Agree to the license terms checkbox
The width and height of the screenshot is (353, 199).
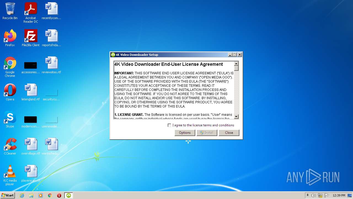pyautogui.click(x=169, y=125)
